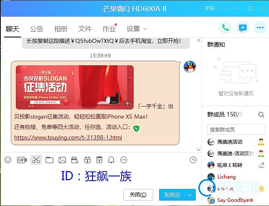
Task: Open the 公告 tab
Action: (37, 29)
